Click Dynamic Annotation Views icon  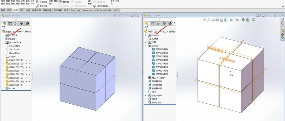221,20
